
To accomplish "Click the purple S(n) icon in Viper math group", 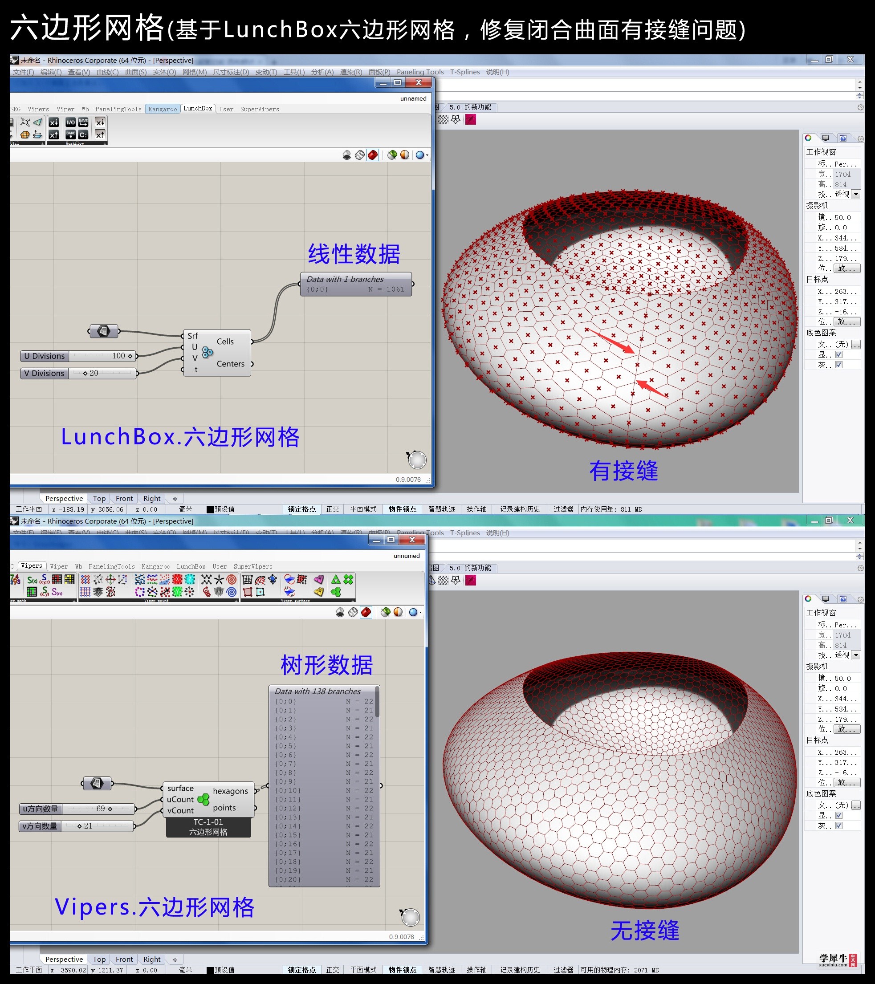I will [x=57, y=592].
